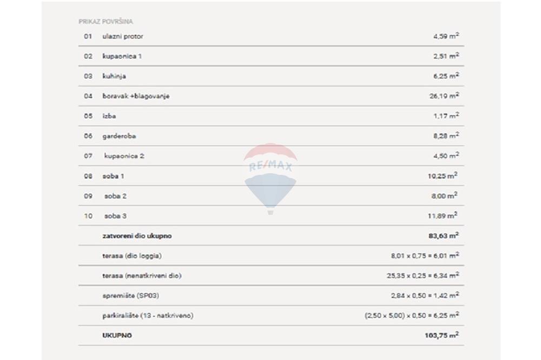Image resolution: width=541 pixels, height=360 pixels.
Task: Click the PRIKAZ POVRŠINA heading
Action: (x=105, y=22)
